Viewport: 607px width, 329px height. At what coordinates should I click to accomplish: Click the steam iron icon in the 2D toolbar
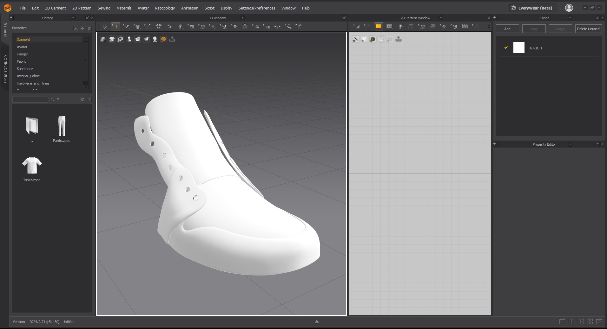point(432,27)
